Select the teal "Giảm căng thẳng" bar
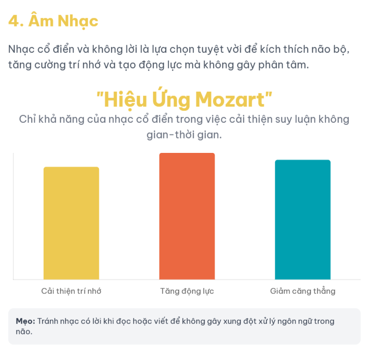Screen dimensions: 371x354 [x=302, y=219]
